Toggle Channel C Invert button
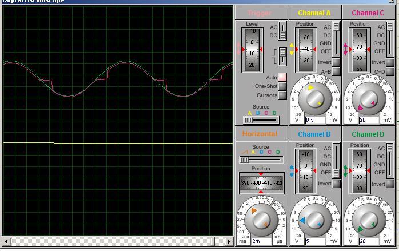Viewport: 399px width, 251px height. 390,62
